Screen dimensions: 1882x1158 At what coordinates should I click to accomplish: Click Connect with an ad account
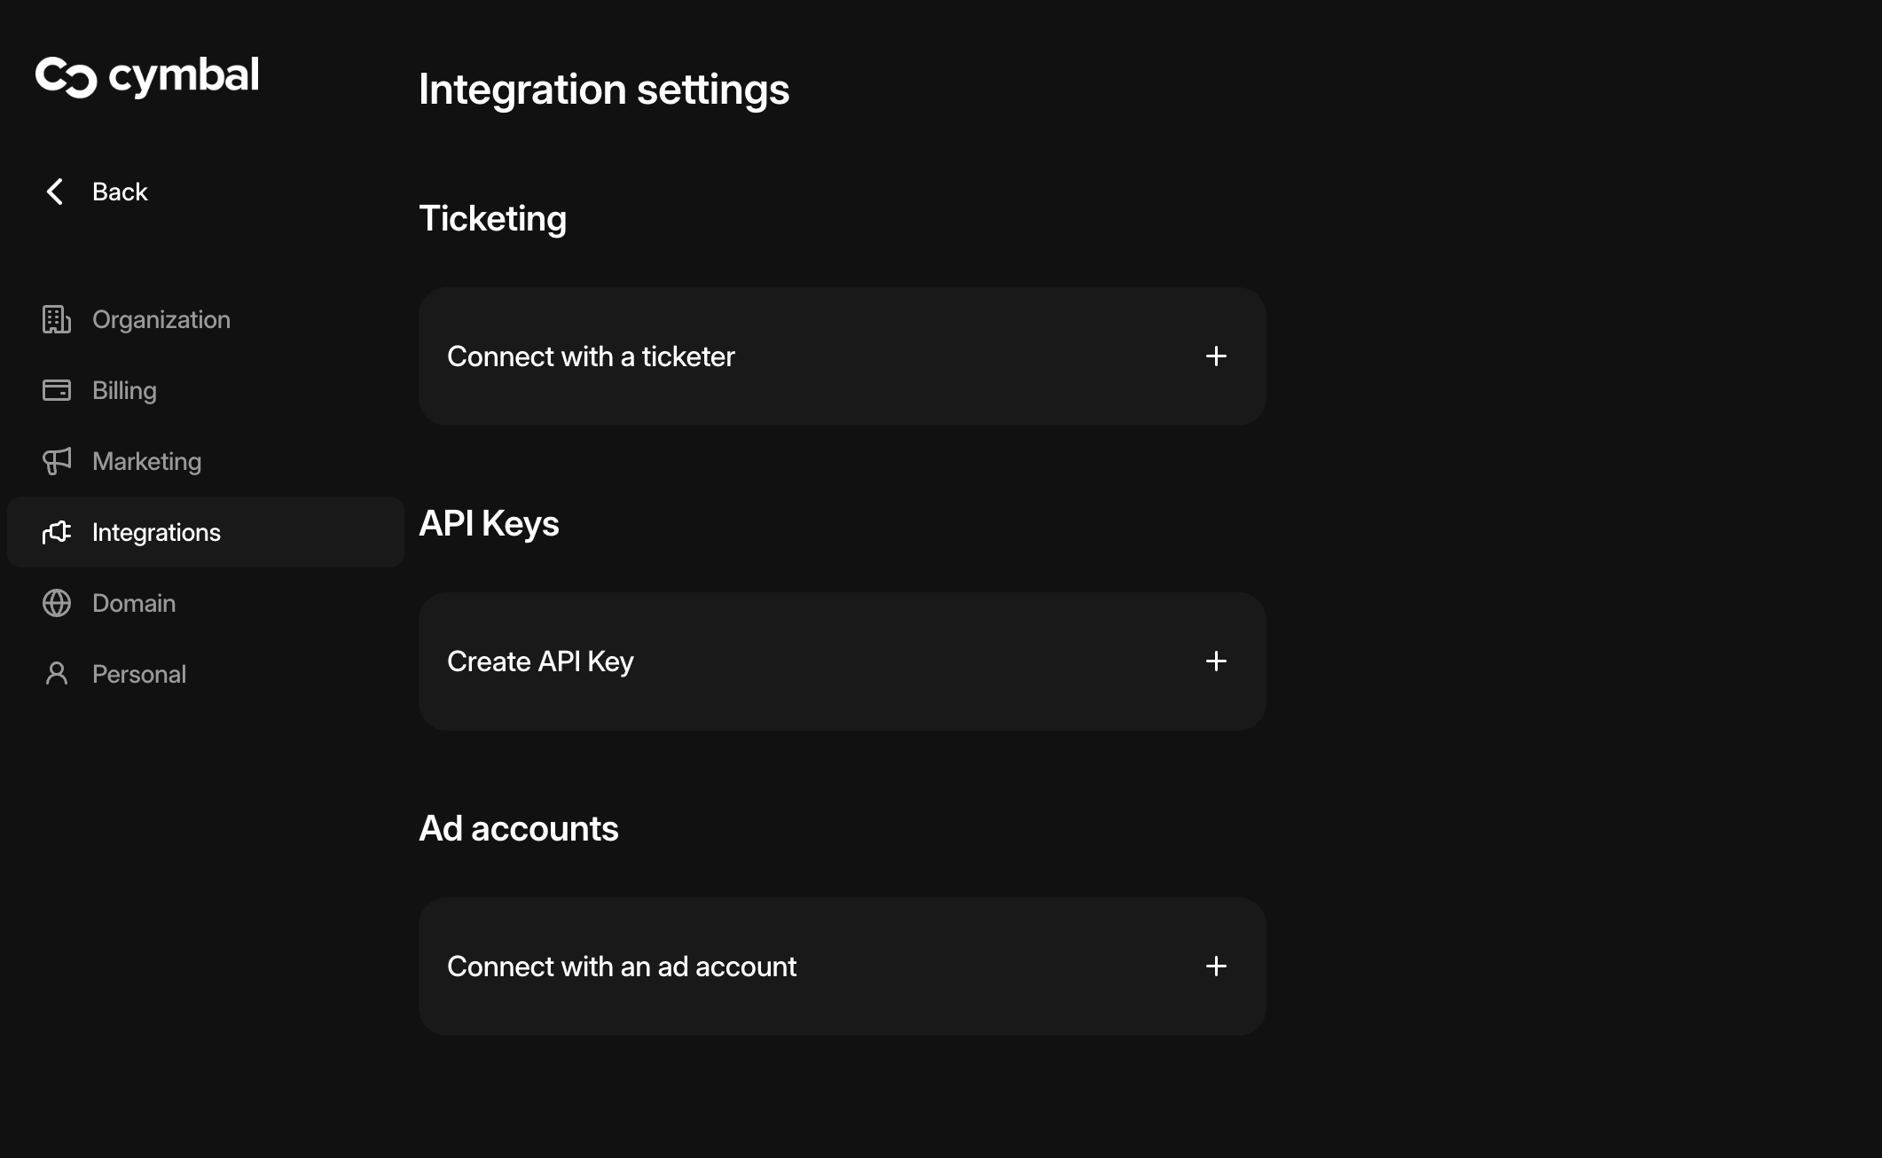coord(622,966)
